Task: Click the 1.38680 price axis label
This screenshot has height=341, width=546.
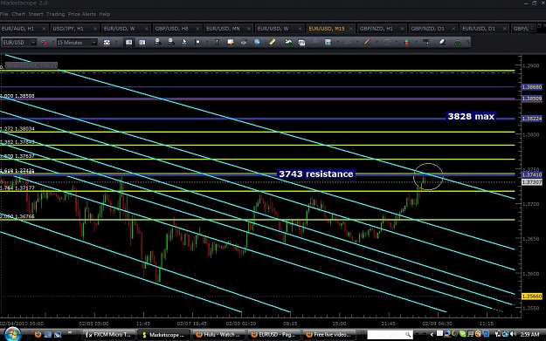Action: (532, 87)
